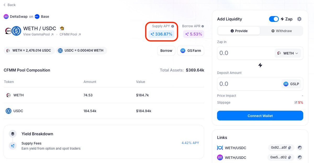Click the purple WETH/USDC link entry

(x=232, y=158)
